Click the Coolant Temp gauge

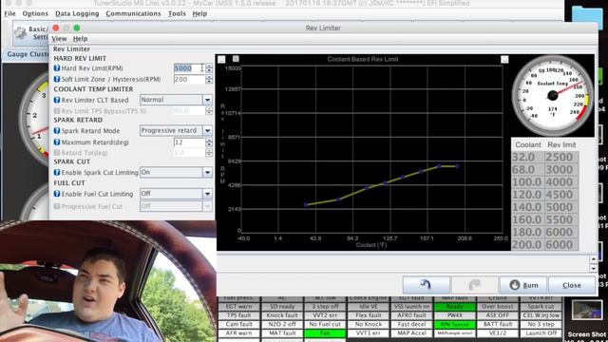click(x=552, y=95)
